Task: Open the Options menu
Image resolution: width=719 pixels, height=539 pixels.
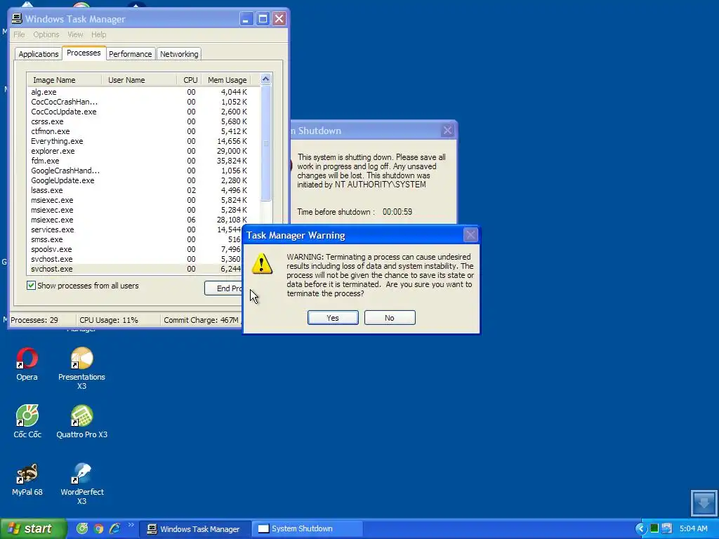Action: click(46, 34)
